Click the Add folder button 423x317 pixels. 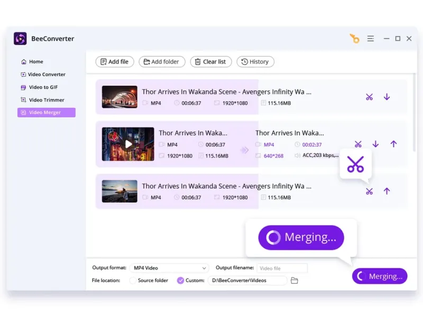click(162, 62)
